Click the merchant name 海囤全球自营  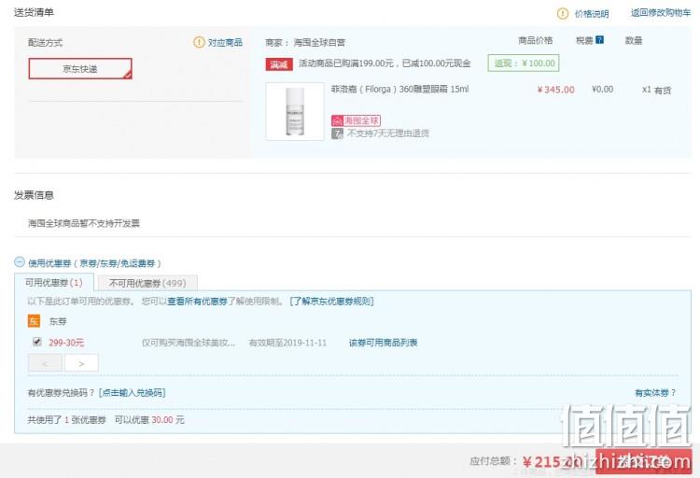(319, 43)
